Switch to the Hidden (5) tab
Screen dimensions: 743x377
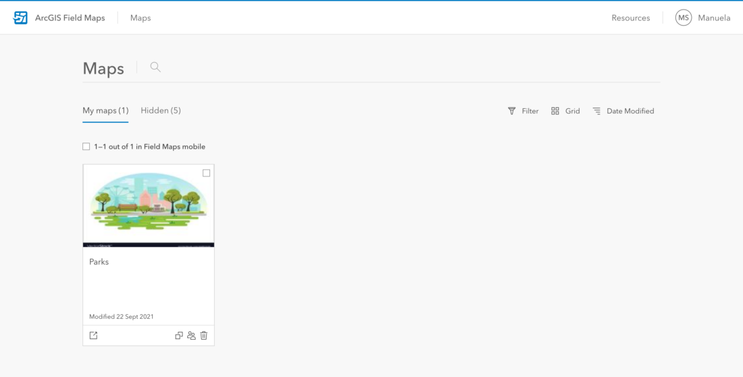pyautogui.click(x=161, y=111)
